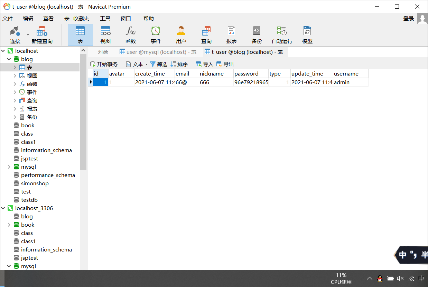Open the 查看 menu
The height and width of the screenshot is (287, 428).
point(48,19)
